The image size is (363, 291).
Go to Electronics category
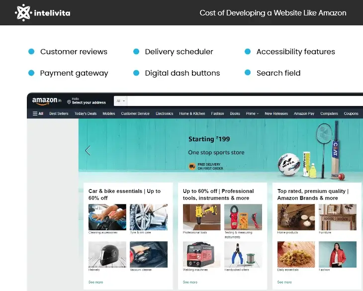pos(165,113)
